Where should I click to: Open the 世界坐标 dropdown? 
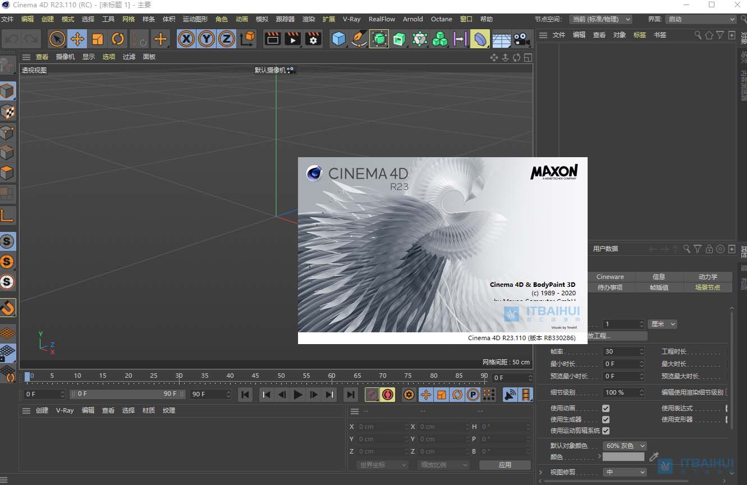pos(382,465)
